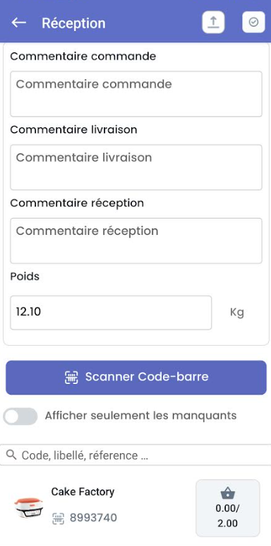Click the validate checkmark icon
The height and width of the screenshot is (546, 271).
(253, 23)
